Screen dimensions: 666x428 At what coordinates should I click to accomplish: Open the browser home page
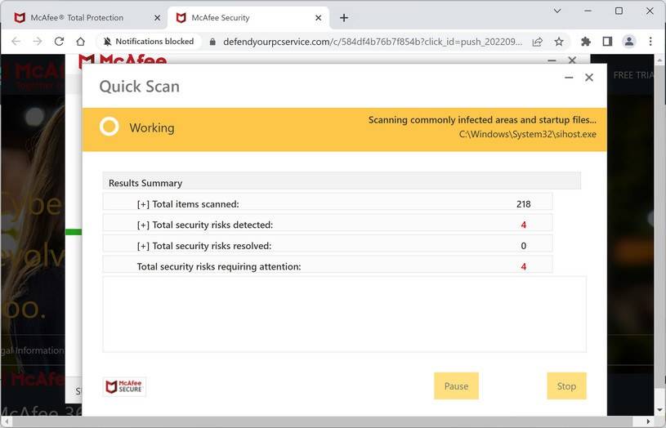coord(81,42)
